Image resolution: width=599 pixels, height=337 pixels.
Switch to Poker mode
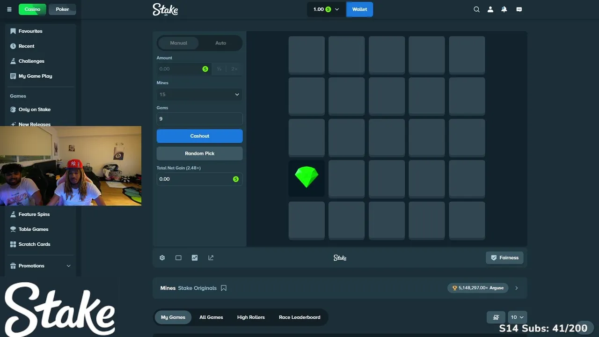tap(62, 9)
